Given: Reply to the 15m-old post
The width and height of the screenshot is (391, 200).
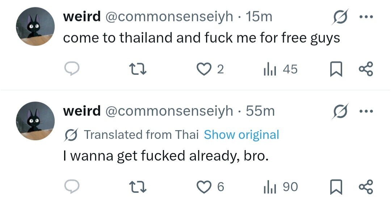Looking at the screenshot, I should [x=72, y=69].
